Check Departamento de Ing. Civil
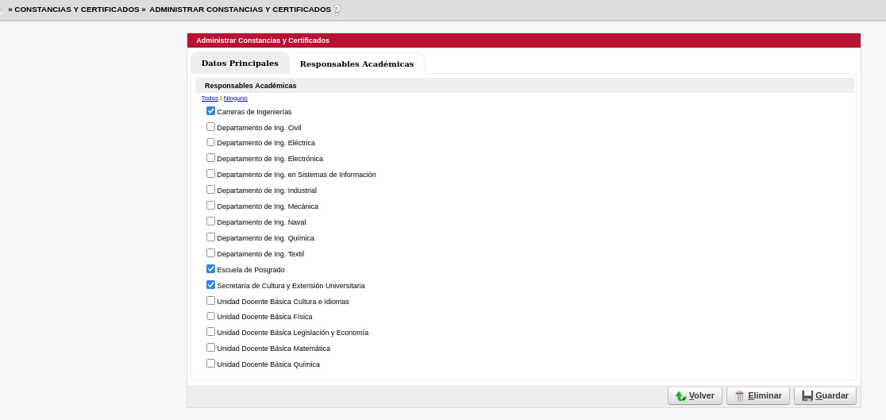This screenshot has height=420, width=886. click(210, 126)
